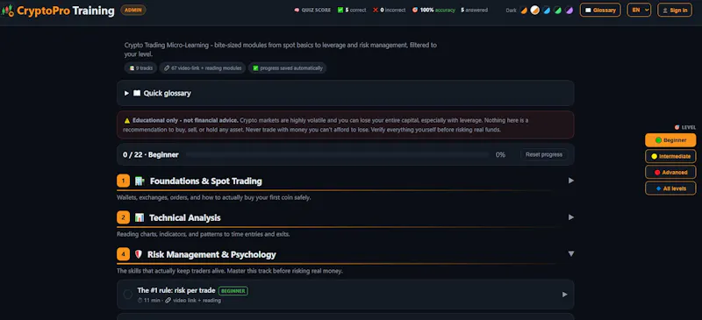Viewport: 702px width, 320px height.
Task: Click the orange number 4 track badge
Action: coord(123,254)
